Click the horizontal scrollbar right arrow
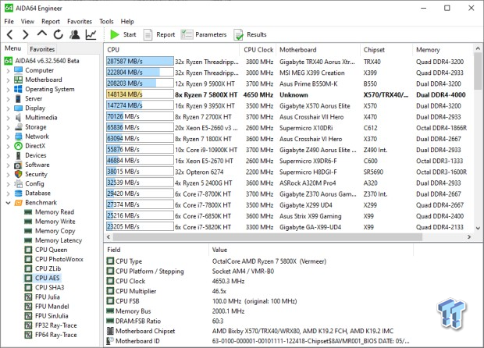 click(x=469, y=237)
